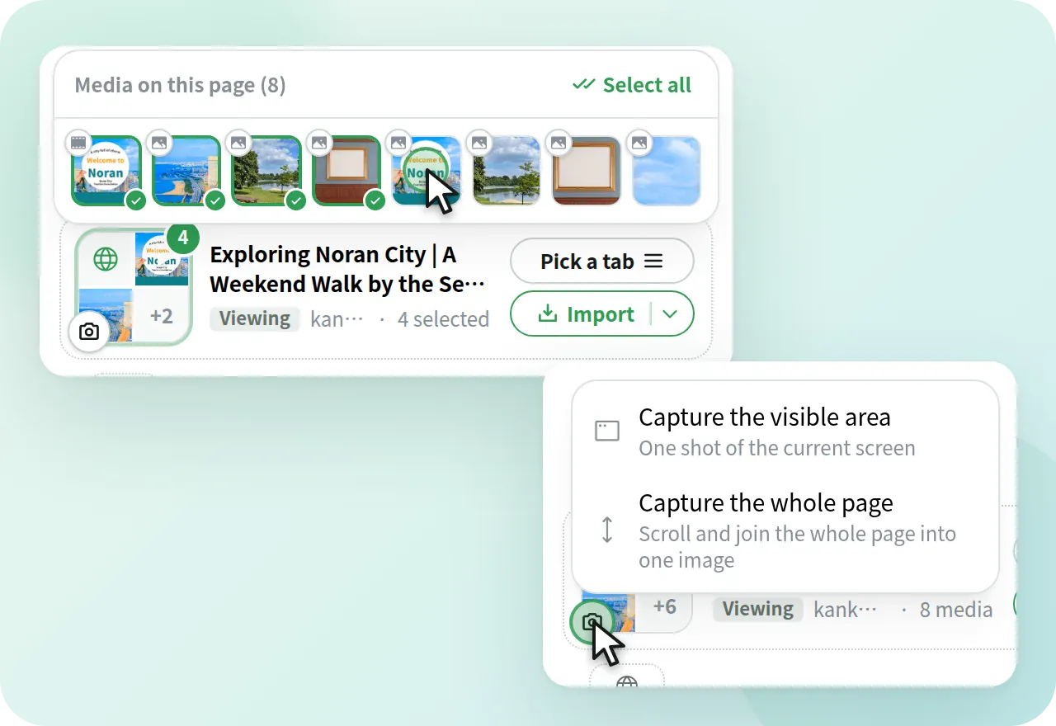Choose Capture the whole page
The width and height of the screenshot is (1056, 726).
click(785, 530)
